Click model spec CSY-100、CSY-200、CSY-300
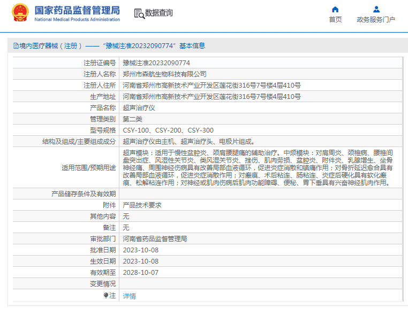Viewport: 408px width, 316px height. [x=168, y=130]
